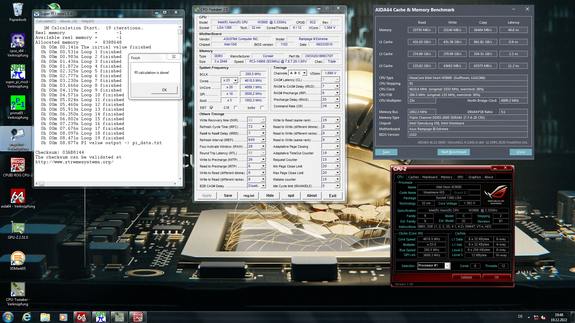Open the Command Rate (CR) dropdown
Image resolution: width=575 pixels, height=323 pixels.
[337, 106]
